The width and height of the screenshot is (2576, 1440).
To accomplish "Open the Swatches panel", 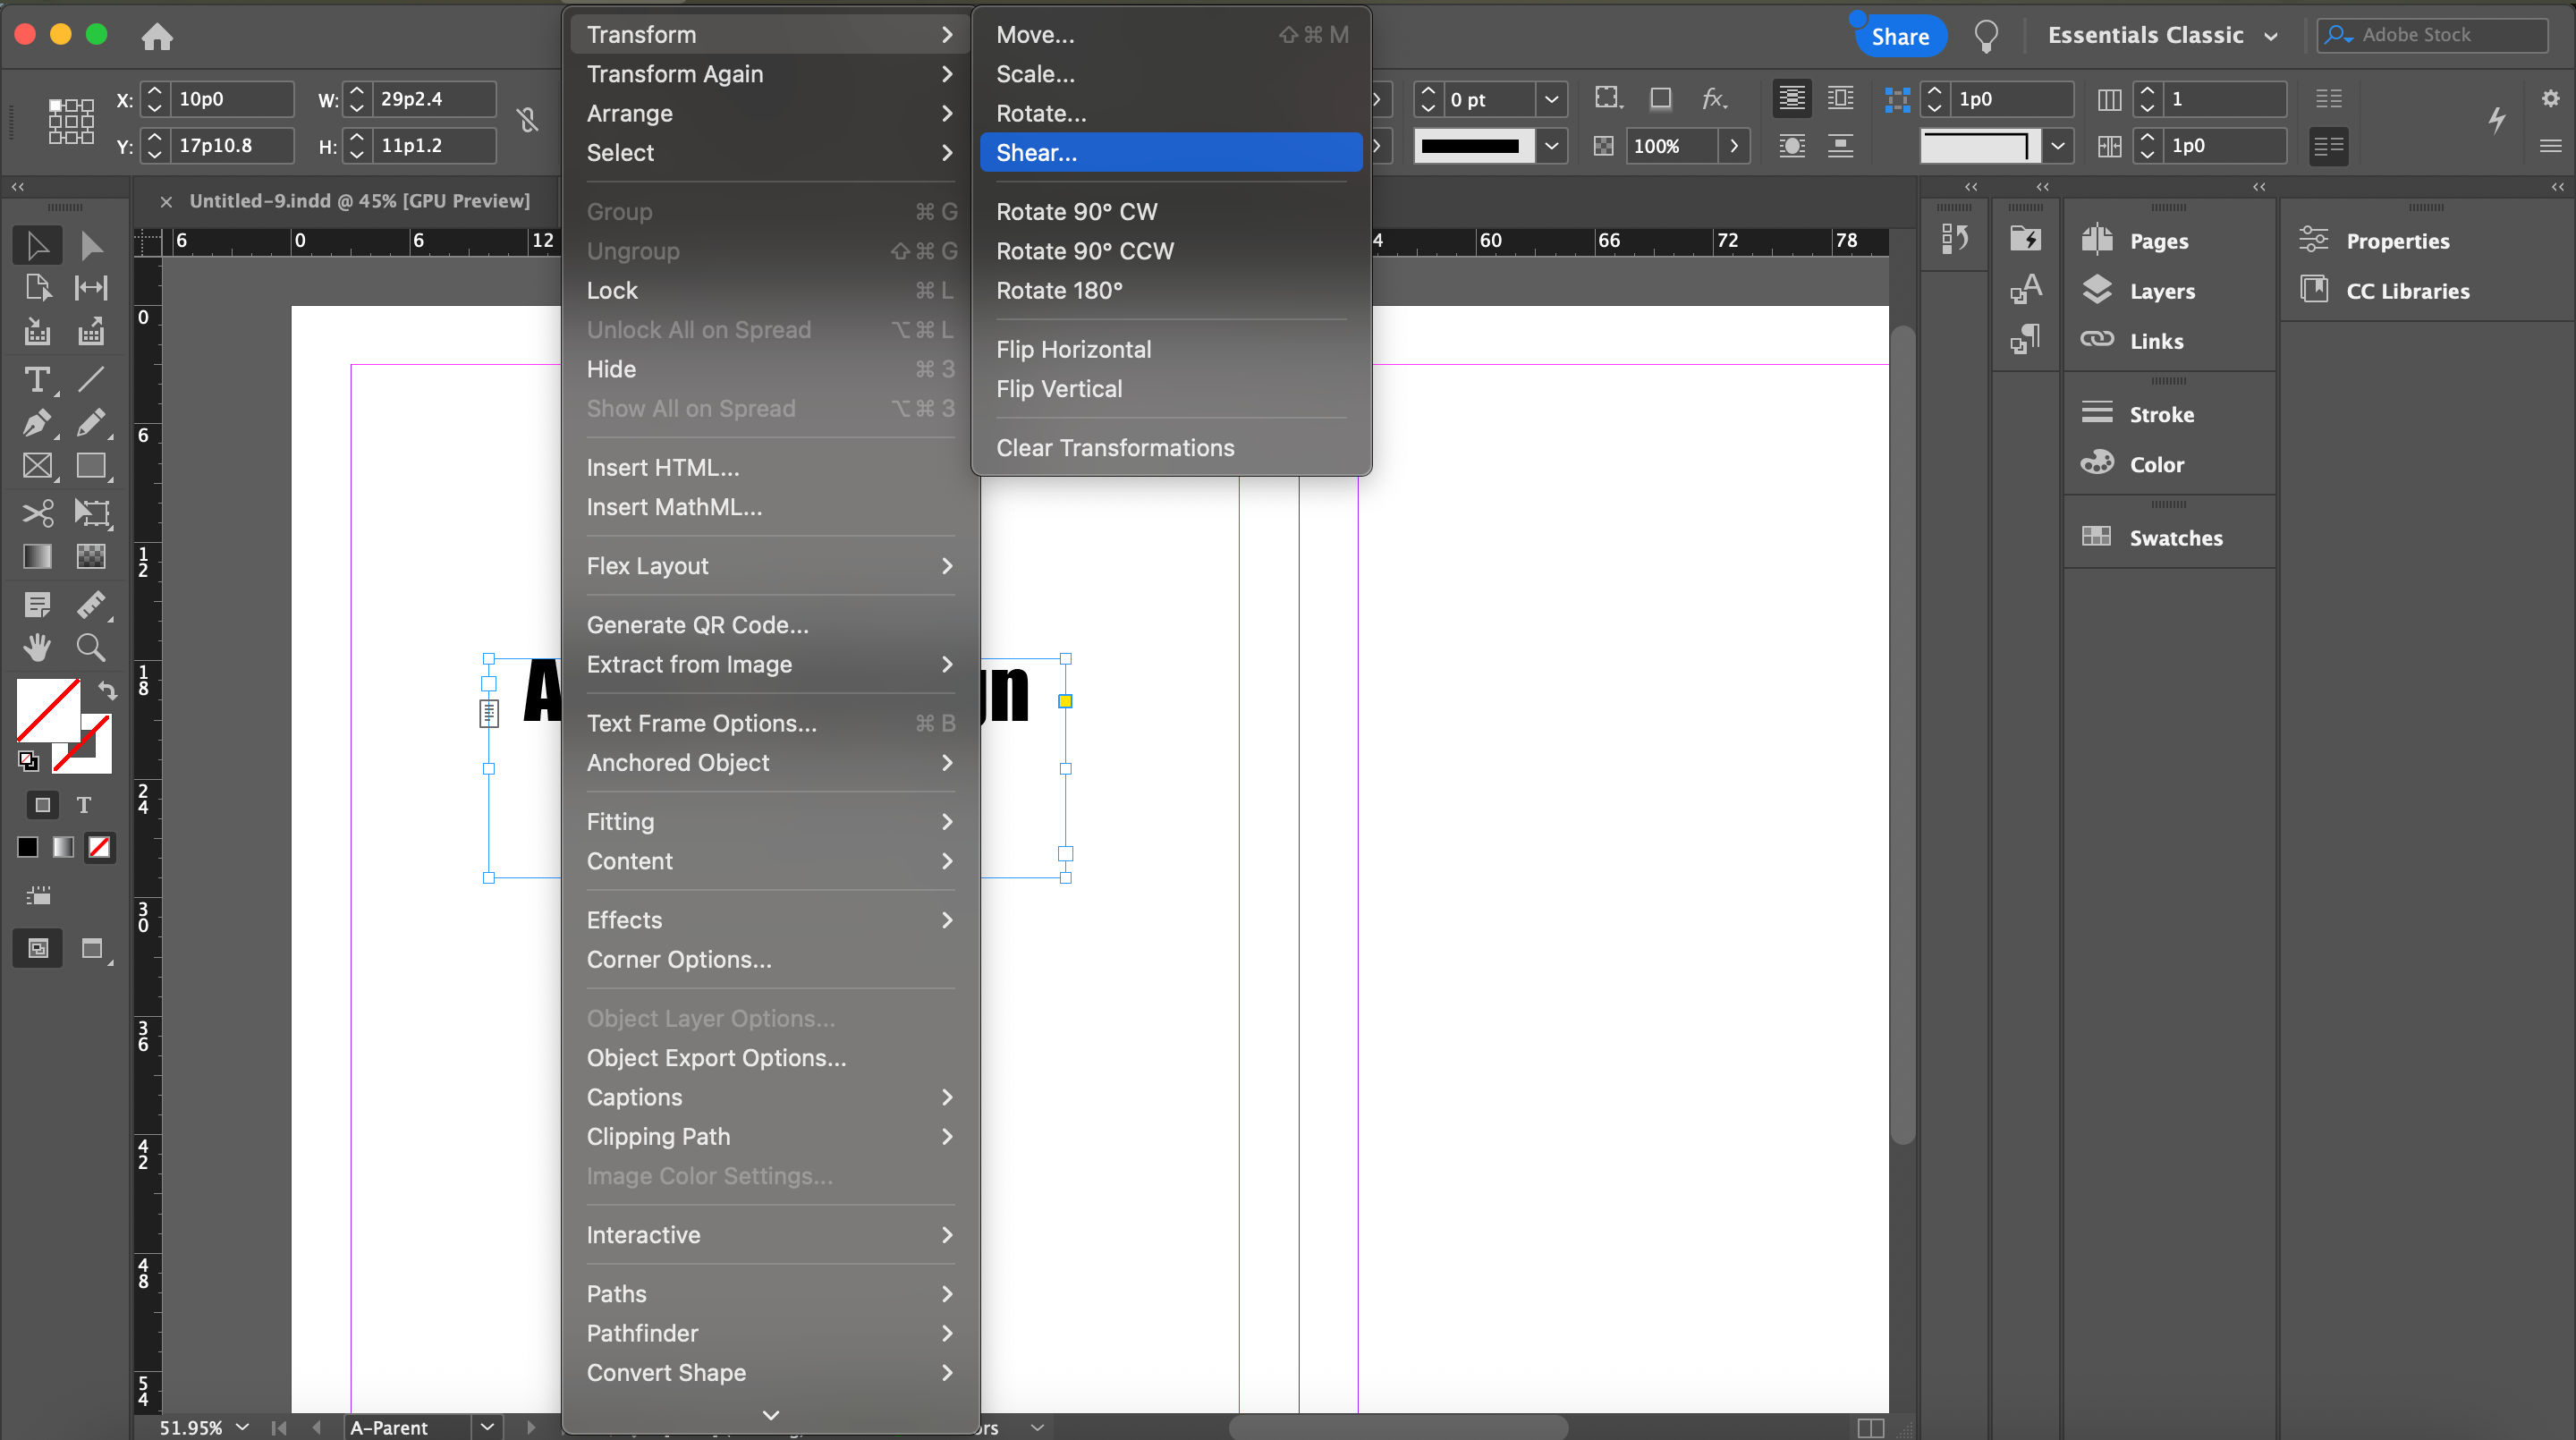I will 2175,538.
